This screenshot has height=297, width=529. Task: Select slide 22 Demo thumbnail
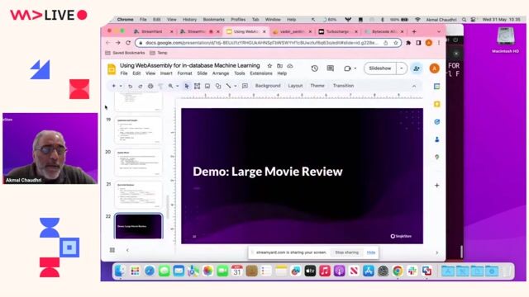click(138, 226)
